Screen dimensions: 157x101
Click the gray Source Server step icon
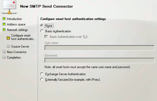coord(8,46)
